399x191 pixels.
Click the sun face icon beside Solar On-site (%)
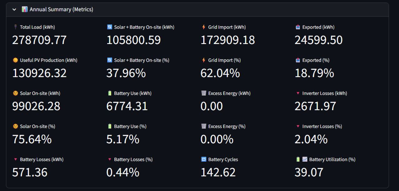point(15,126)
